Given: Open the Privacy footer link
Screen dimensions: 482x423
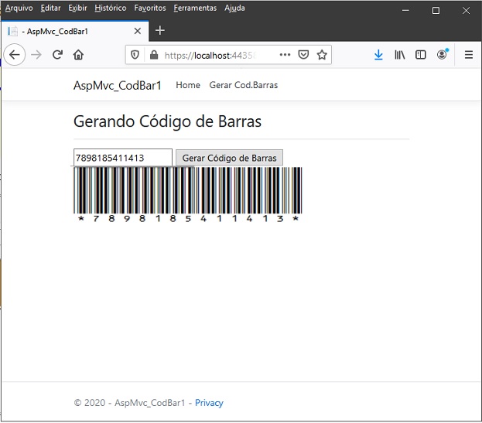Looking at the screenshot, I should (x=209, y=402).
